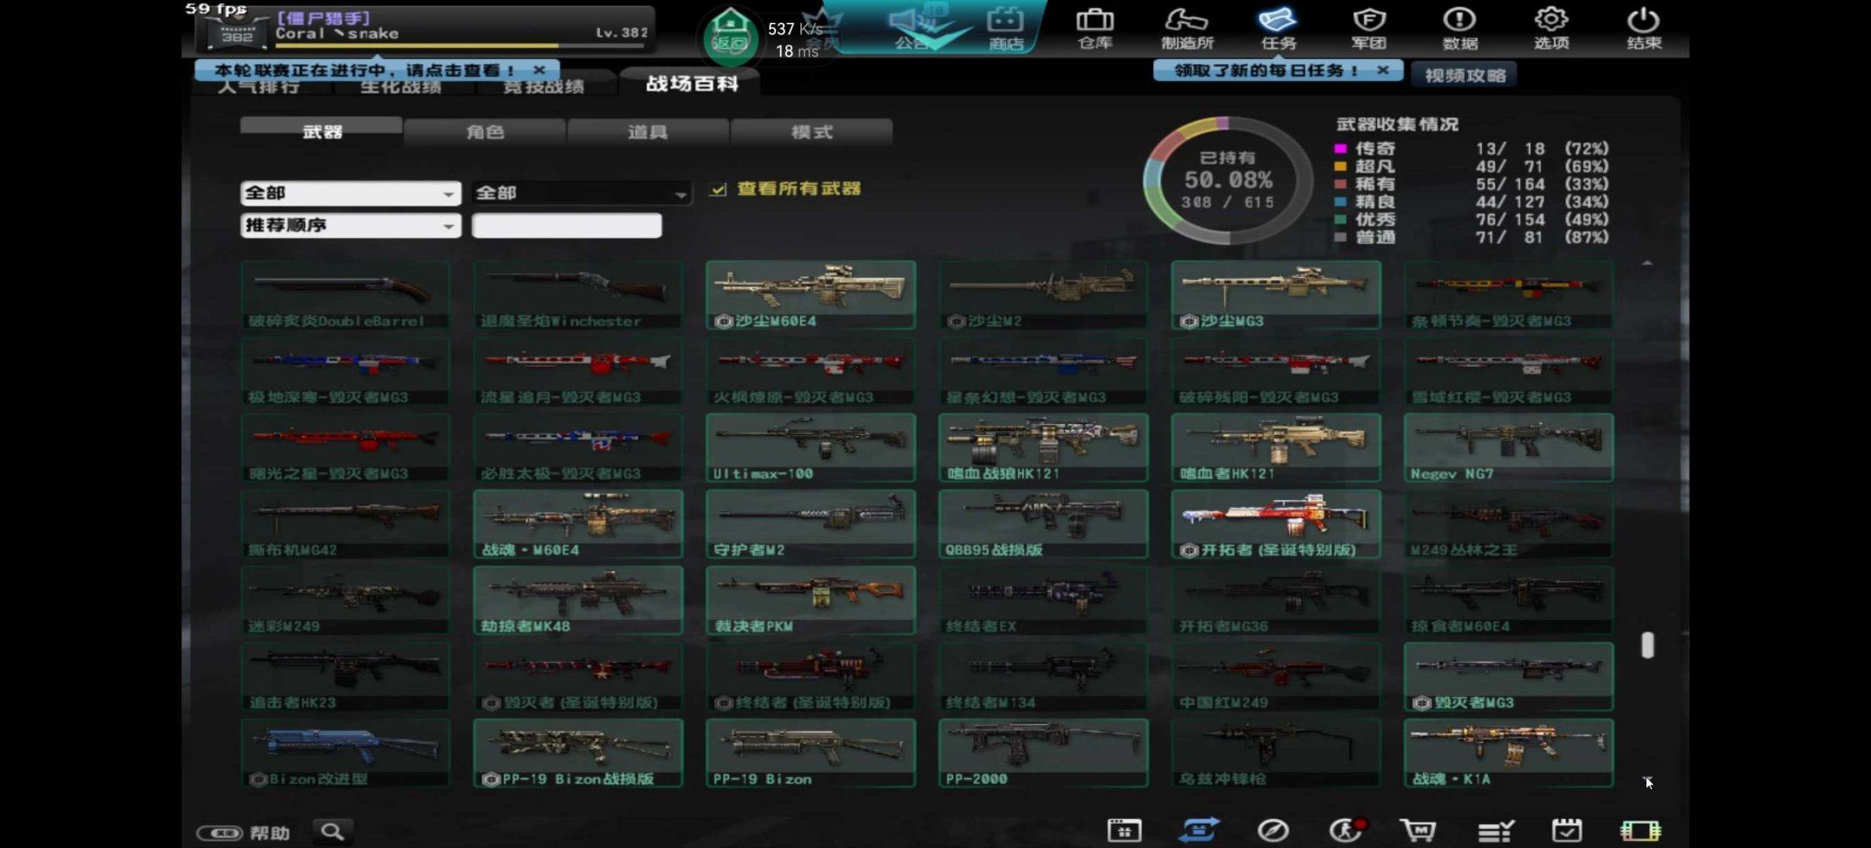The image size is (1871, 848).
Task: Open 选项 settings gear icon
Action: 1551,27
